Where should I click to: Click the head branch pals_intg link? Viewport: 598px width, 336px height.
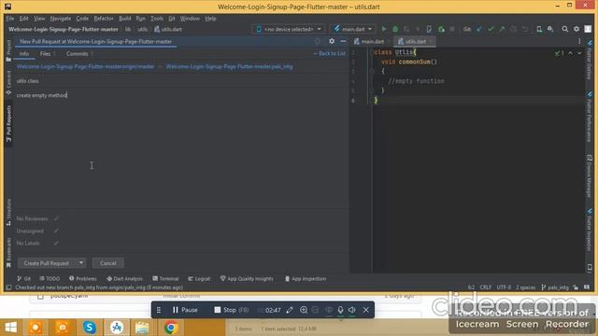click(229, 66)
